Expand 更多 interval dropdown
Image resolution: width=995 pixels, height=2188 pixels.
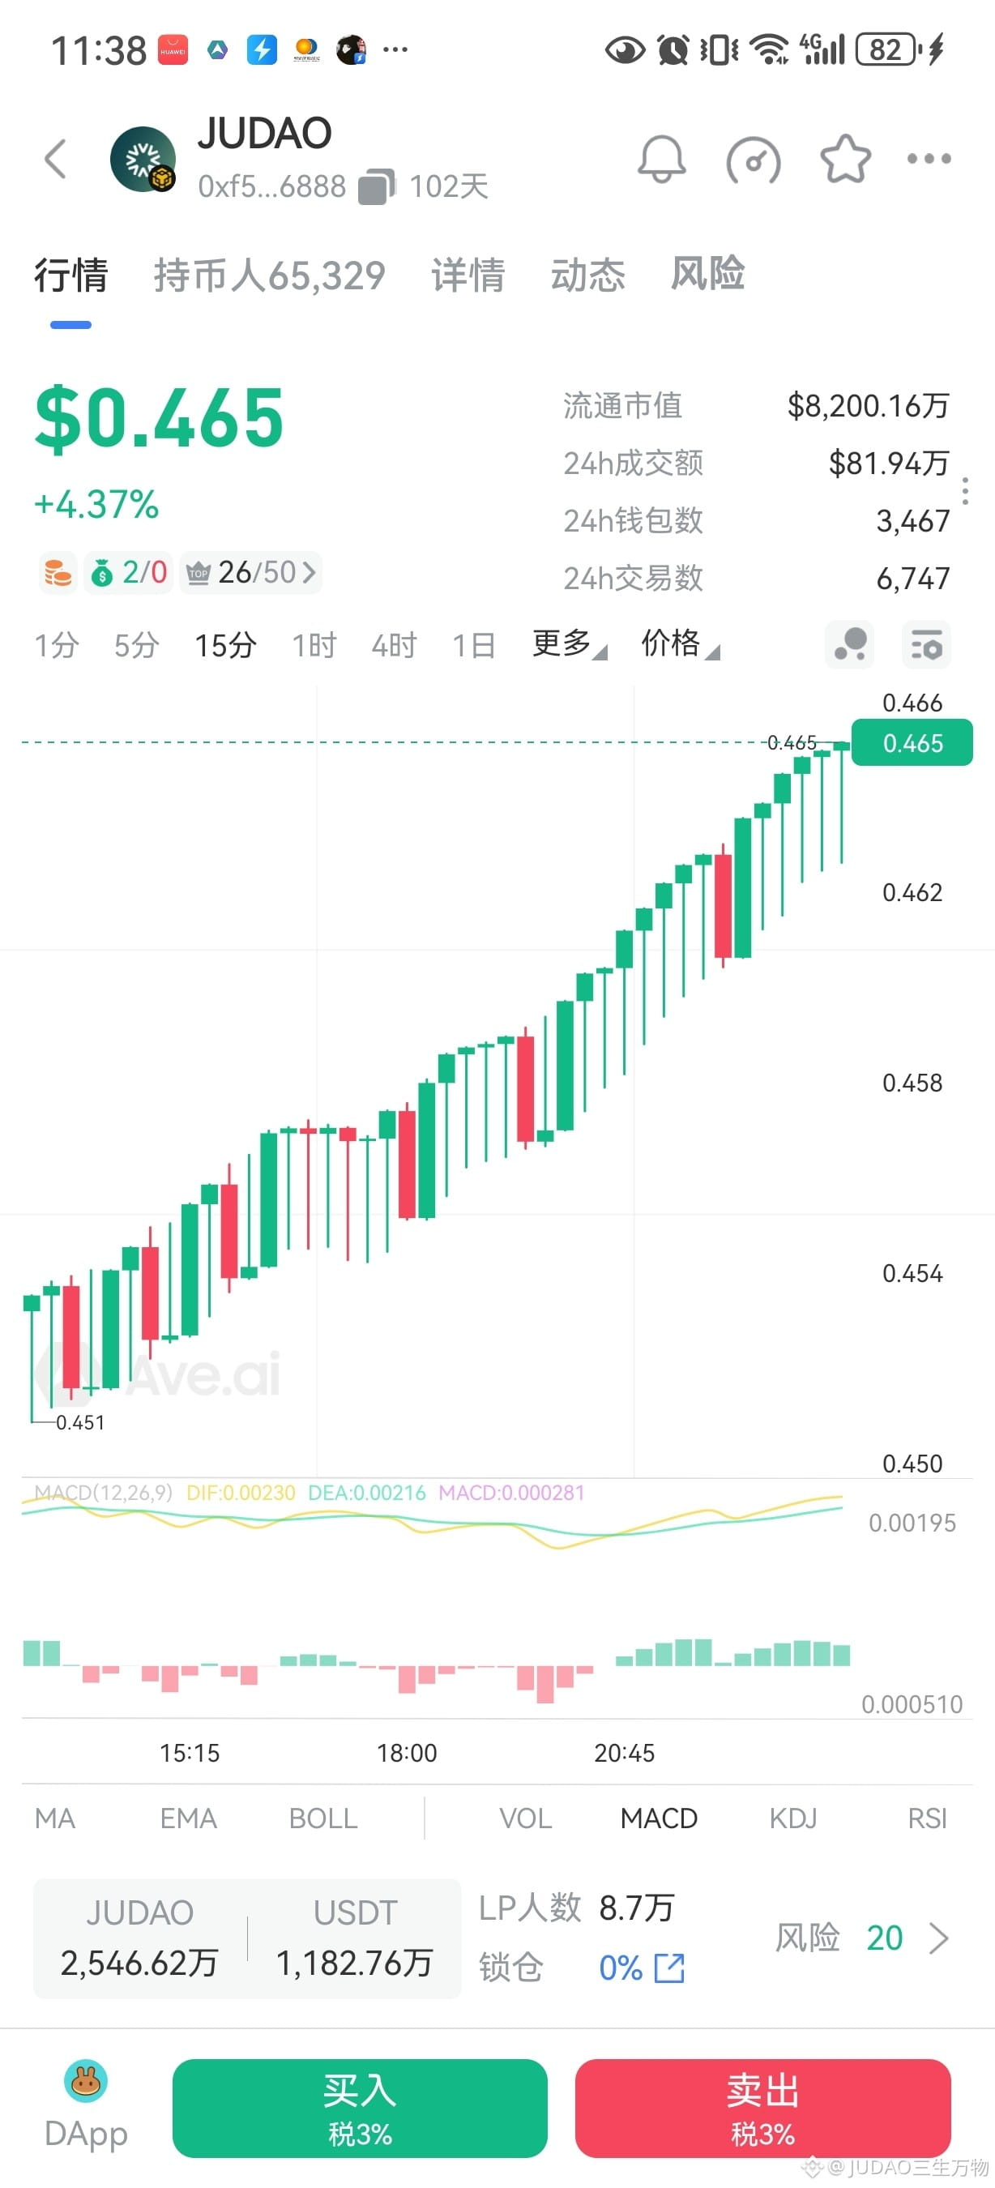pos(570,643)
